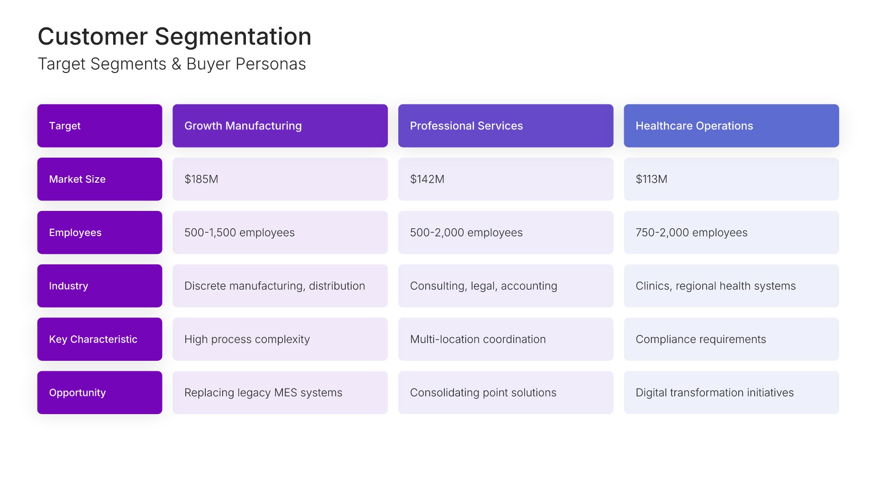Select the $185M market size cell
This screenshot has height=492, width=876.
click(x=280, y=179)
